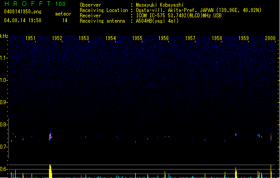The image size is (280, 178).
Task: Click the 1958 time marker
Action: click(217, 38)
